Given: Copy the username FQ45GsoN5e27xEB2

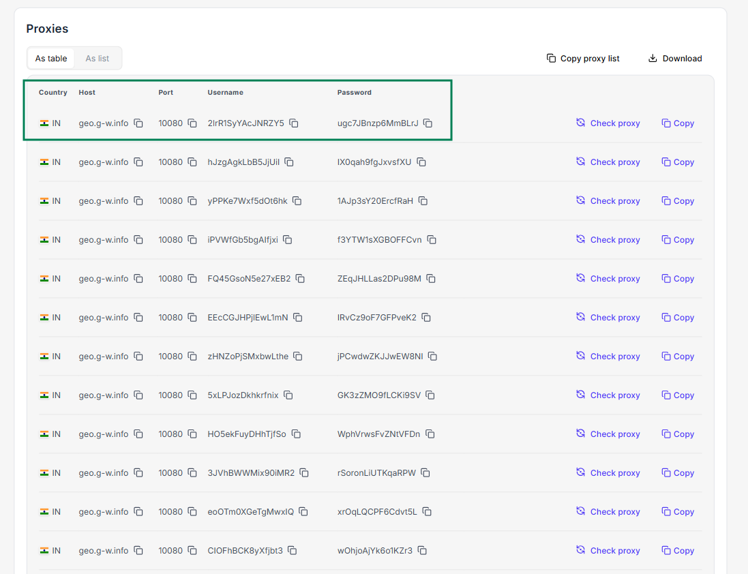Looking at the screenshot, I should click(x=300, y=279).
